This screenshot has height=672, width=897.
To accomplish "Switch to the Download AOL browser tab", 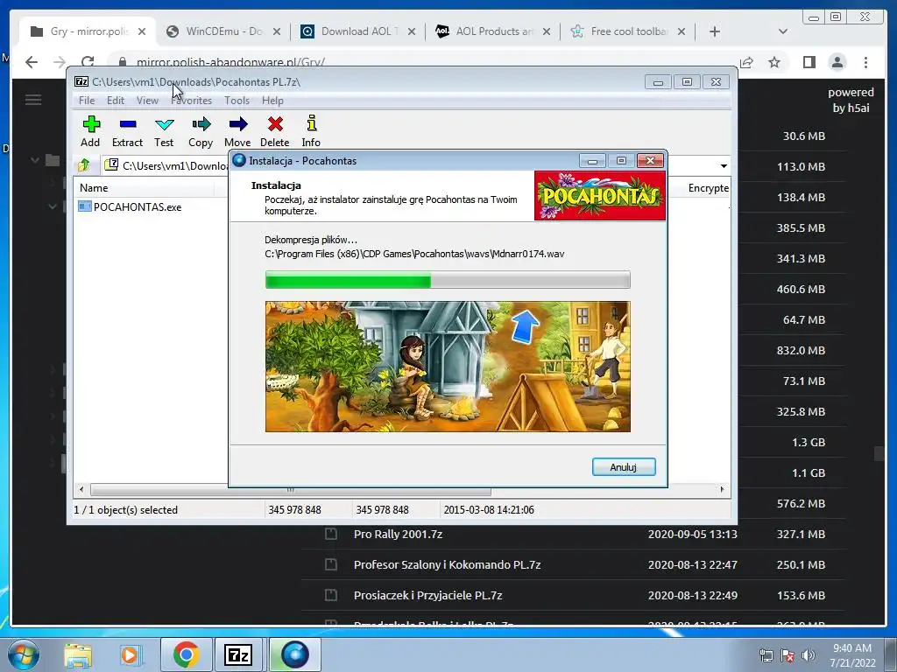I will pos(358,31).
